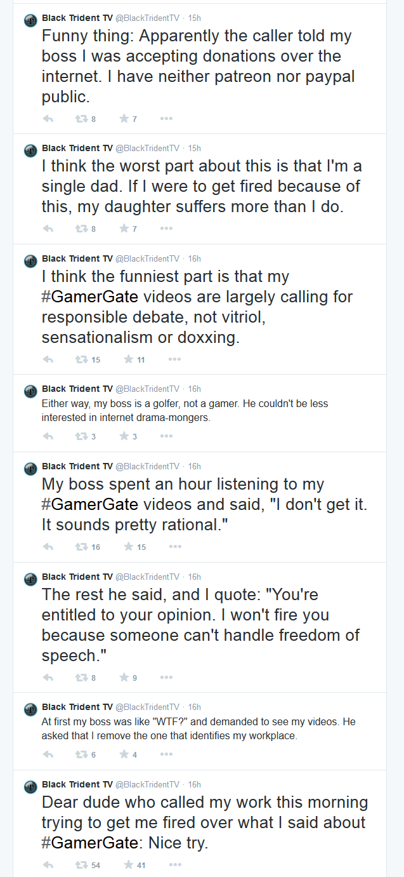Viewport: 404px width, 877px height.
Task: Reply to the 'accepting donations' tweet
Action: coord(48,119)
